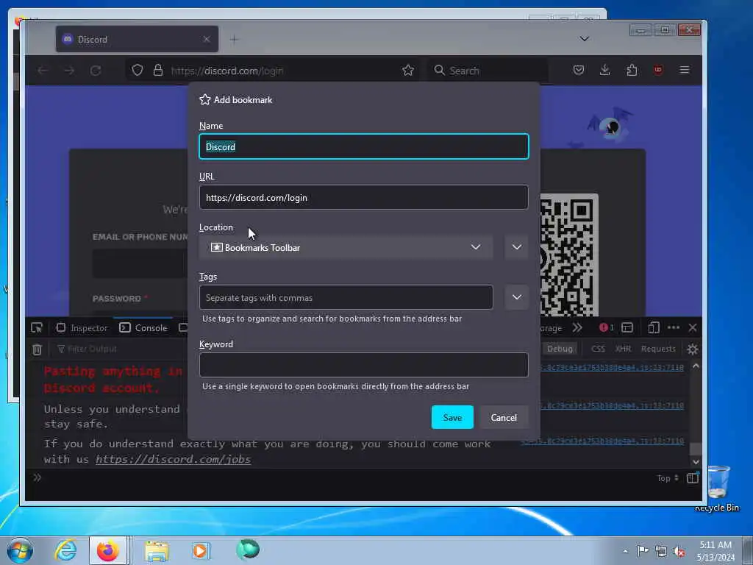753x565 pixels.
Task: Click the Save button in bookmark dialog
Action: 452,417
